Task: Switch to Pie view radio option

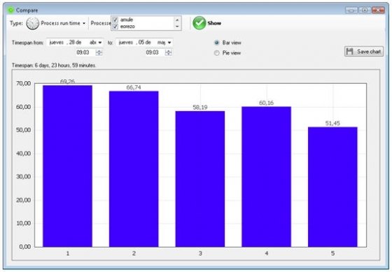Action: pyautogui.click(x=217, y=53)
